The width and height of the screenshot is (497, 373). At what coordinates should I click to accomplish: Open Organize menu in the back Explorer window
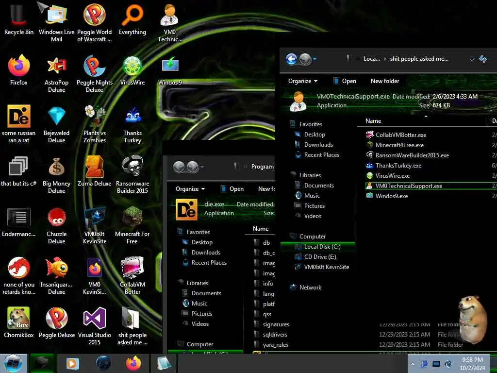coord(190,189)
